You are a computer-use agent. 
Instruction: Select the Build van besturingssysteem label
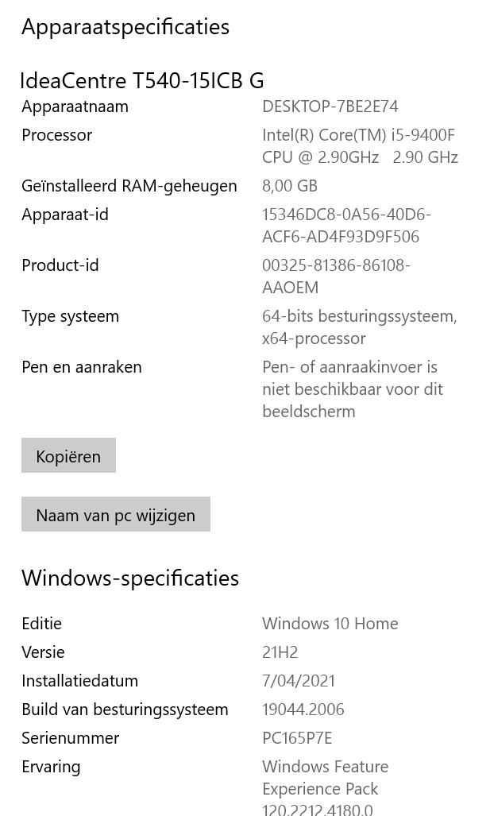coord(125,710)
